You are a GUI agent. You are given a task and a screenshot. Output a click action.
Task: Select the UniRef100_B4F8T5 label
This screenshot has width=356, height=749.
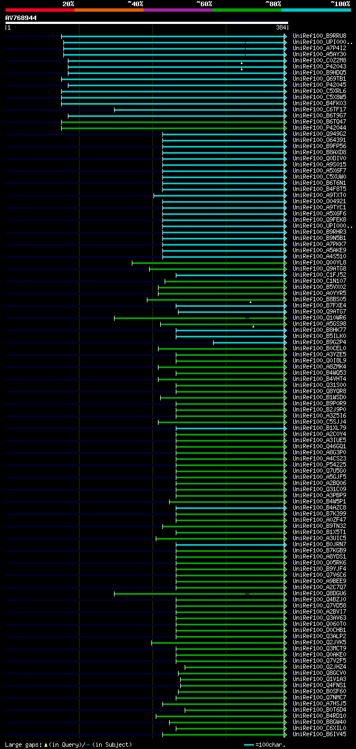[319, 189]
